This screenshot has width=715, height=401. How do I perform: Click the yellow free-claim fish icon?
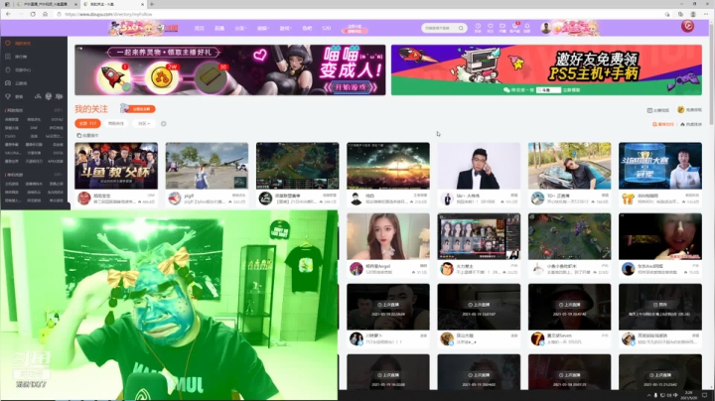pos(681,110)
